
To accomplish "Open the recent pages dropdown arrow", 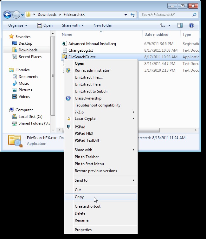I will click(23, 15).
